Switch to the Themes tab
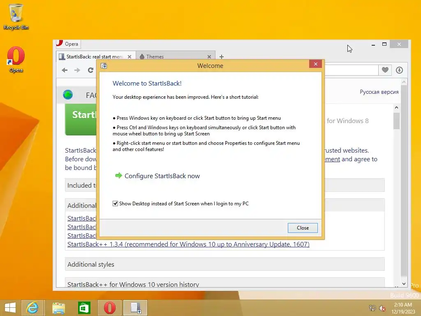The image size is (421, 316). coord(155,57)
